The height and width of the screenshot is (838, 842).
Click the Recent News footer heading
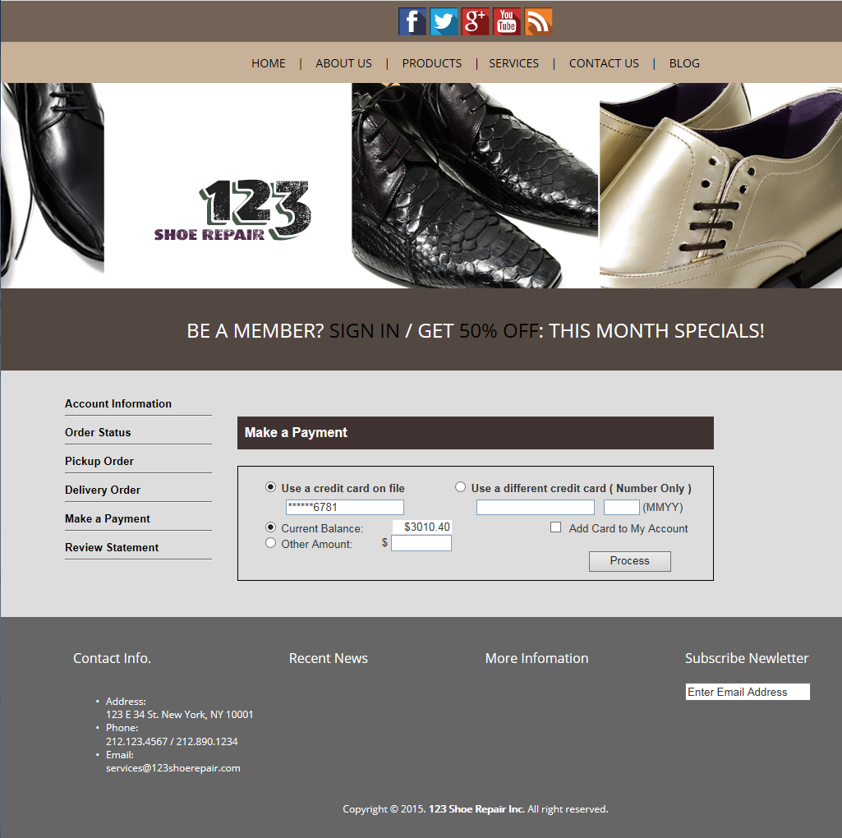329,659
